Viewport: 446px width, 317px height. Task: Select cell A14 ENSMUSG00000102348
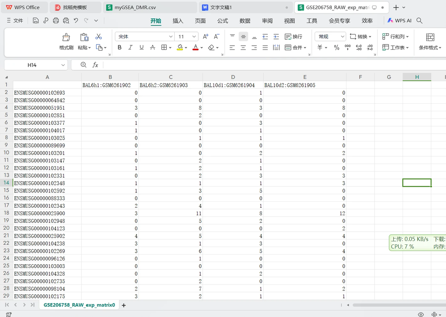point(47,183)
